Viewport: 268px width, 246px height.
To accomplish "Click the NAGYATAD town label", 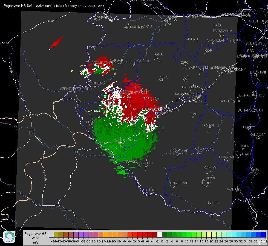I will click(144, 163).
